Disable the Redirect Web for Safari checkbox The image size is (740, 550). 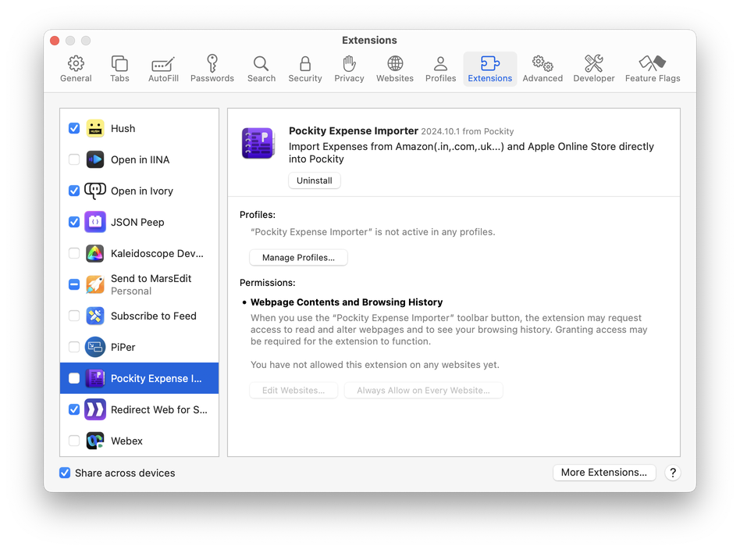tap(74, 409)
